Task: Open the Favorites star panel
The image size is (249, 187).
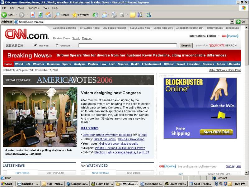Action: pyautogui.click(x=81, y=15)
